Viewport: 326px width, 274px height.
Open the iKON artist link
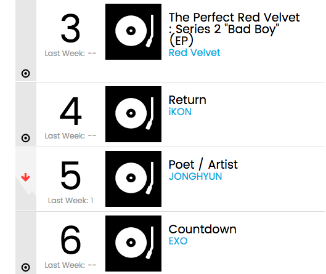tap(180, 112)
